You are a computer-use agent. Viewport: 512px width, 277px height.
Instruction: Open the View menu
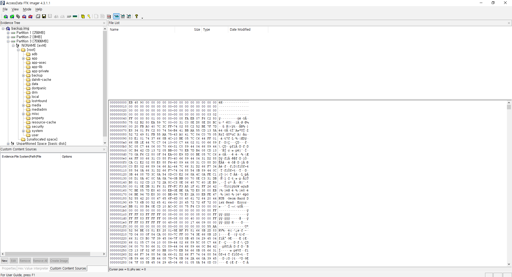click(15, 9)
